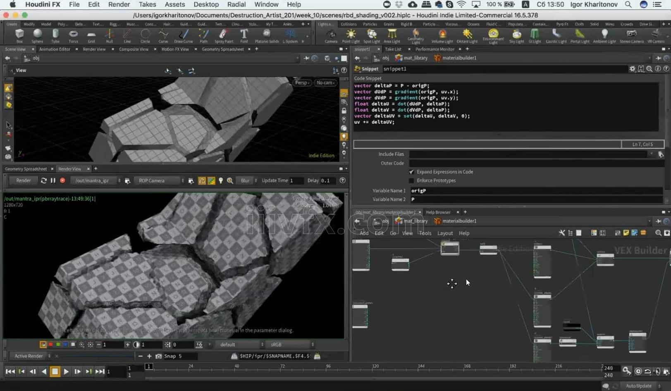Select the Circle shelf tool
Viewport: 671px width, 391px height.
coord(145,36)
